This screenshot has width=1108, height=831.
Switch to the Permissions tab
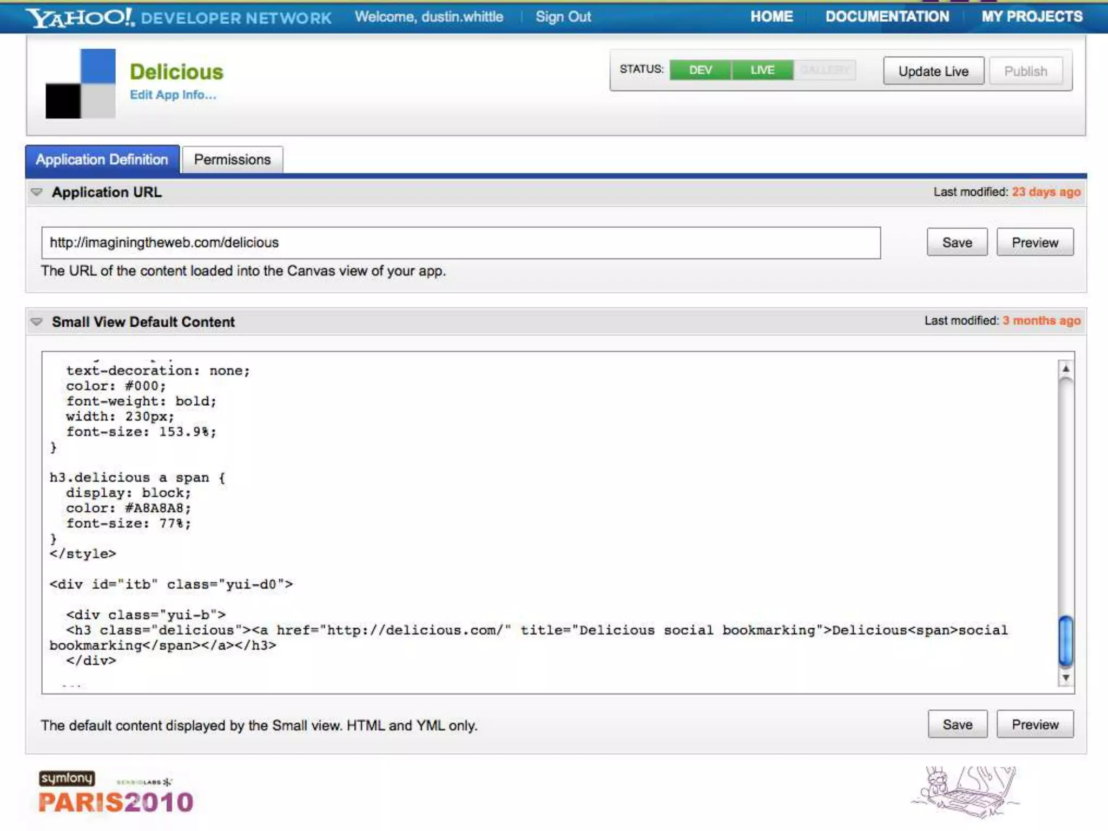point(232,160)
